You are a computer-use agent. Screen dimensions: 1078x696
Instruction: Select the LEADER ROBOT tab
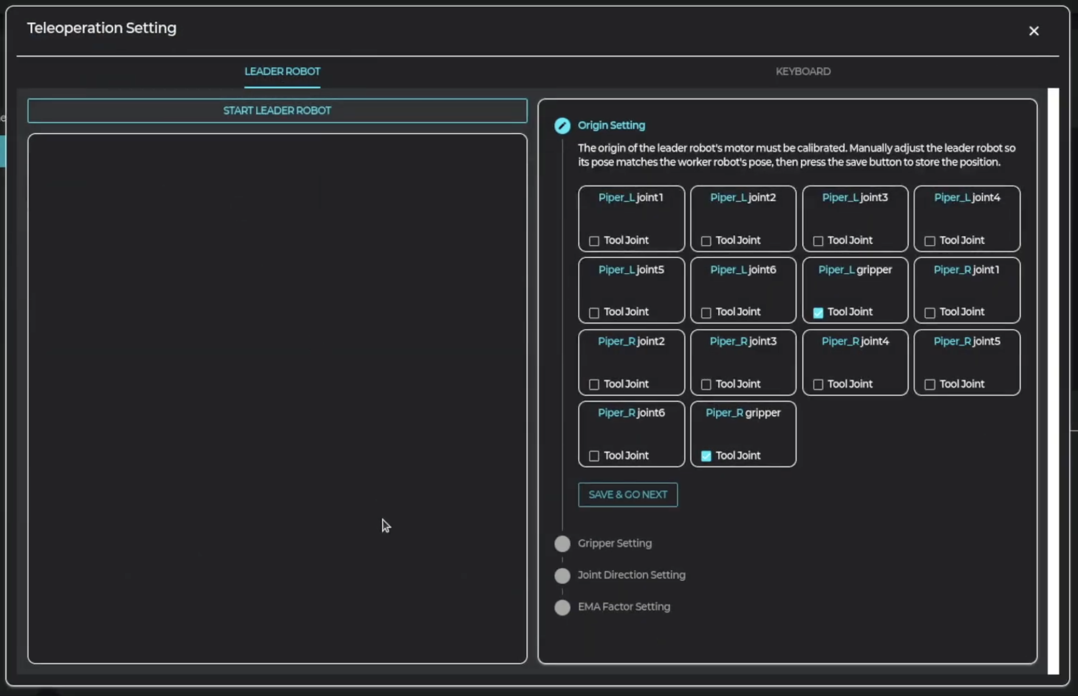[282, 72]
